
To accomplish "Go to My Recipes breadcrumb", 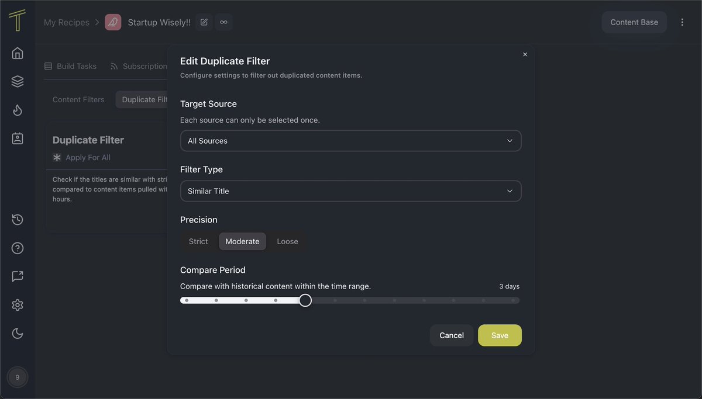I will 67,22.
